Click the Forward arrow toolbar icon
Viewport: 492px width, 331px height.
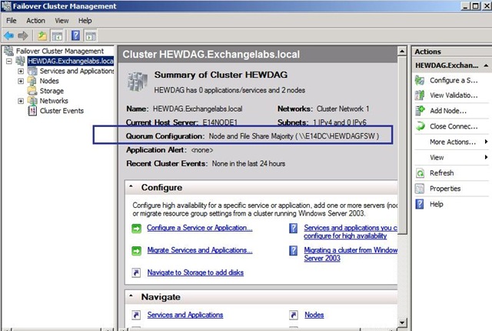click(x=23, y=36)
